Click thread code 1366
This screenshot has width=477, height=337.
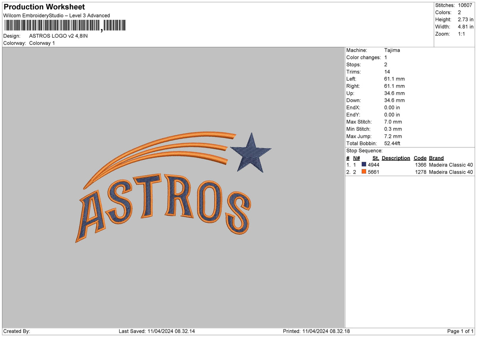click(421, 165)
